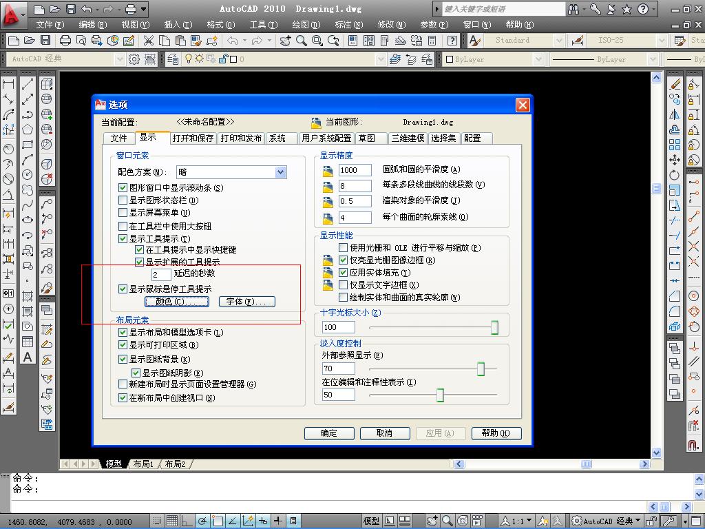705x529 pixels.
Task: Switch to the 用户系统配置 tab
Action: (x=326, y=138)
